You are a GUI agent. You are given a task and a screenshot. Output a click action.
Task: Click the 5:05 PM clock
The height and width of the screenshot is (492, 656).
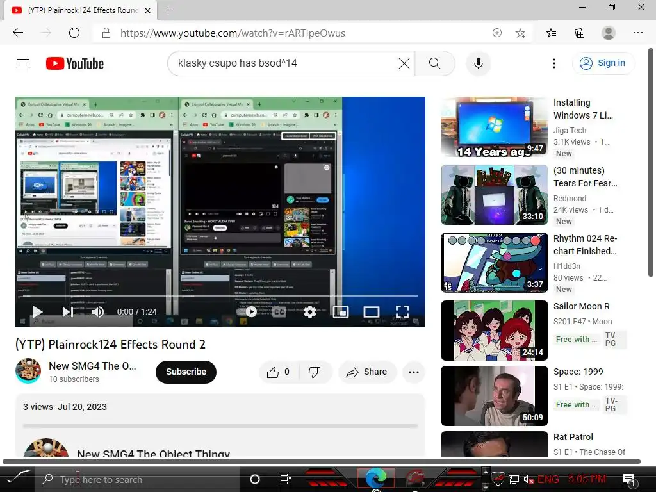[587, 479]
